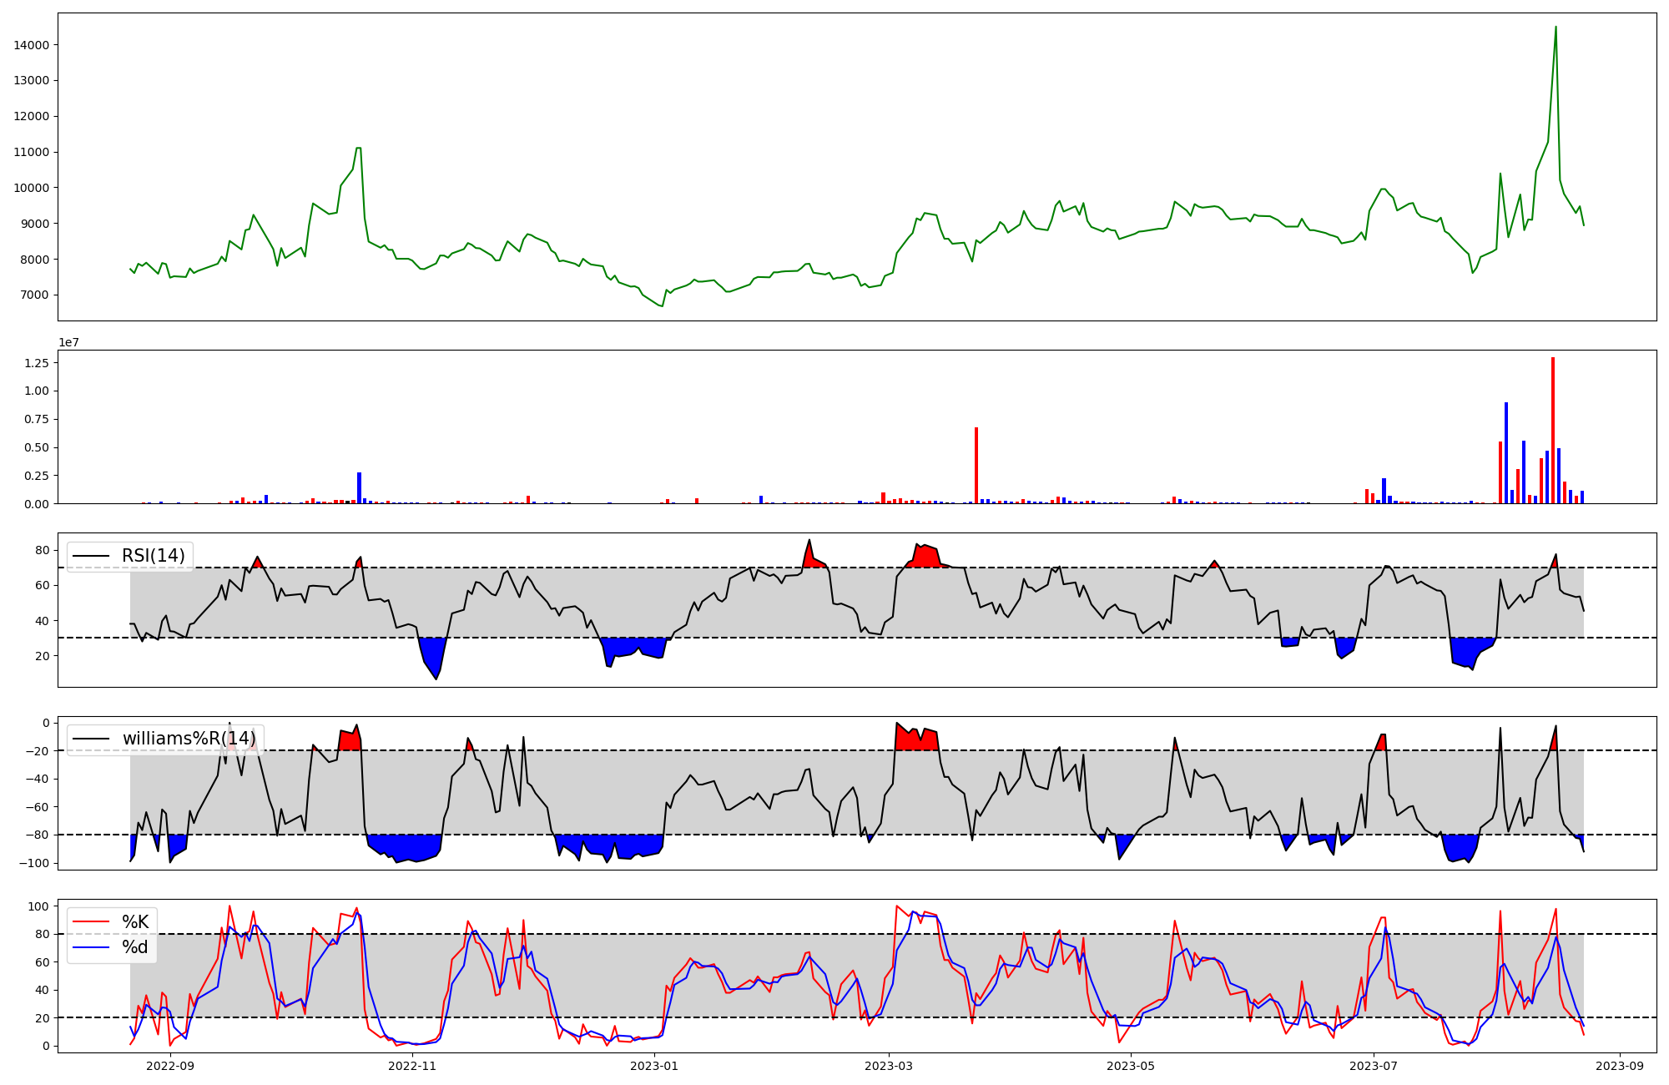Image resolution: width=1669 pixels, height=1085 pixels.
Task: Click the 7000 price axis label
Action: coord(35,295)
